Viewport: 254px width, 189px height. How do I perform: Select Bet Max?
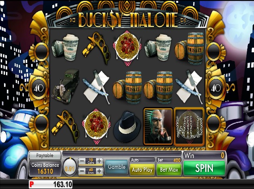pyautogui.click(x=169, y=170)
